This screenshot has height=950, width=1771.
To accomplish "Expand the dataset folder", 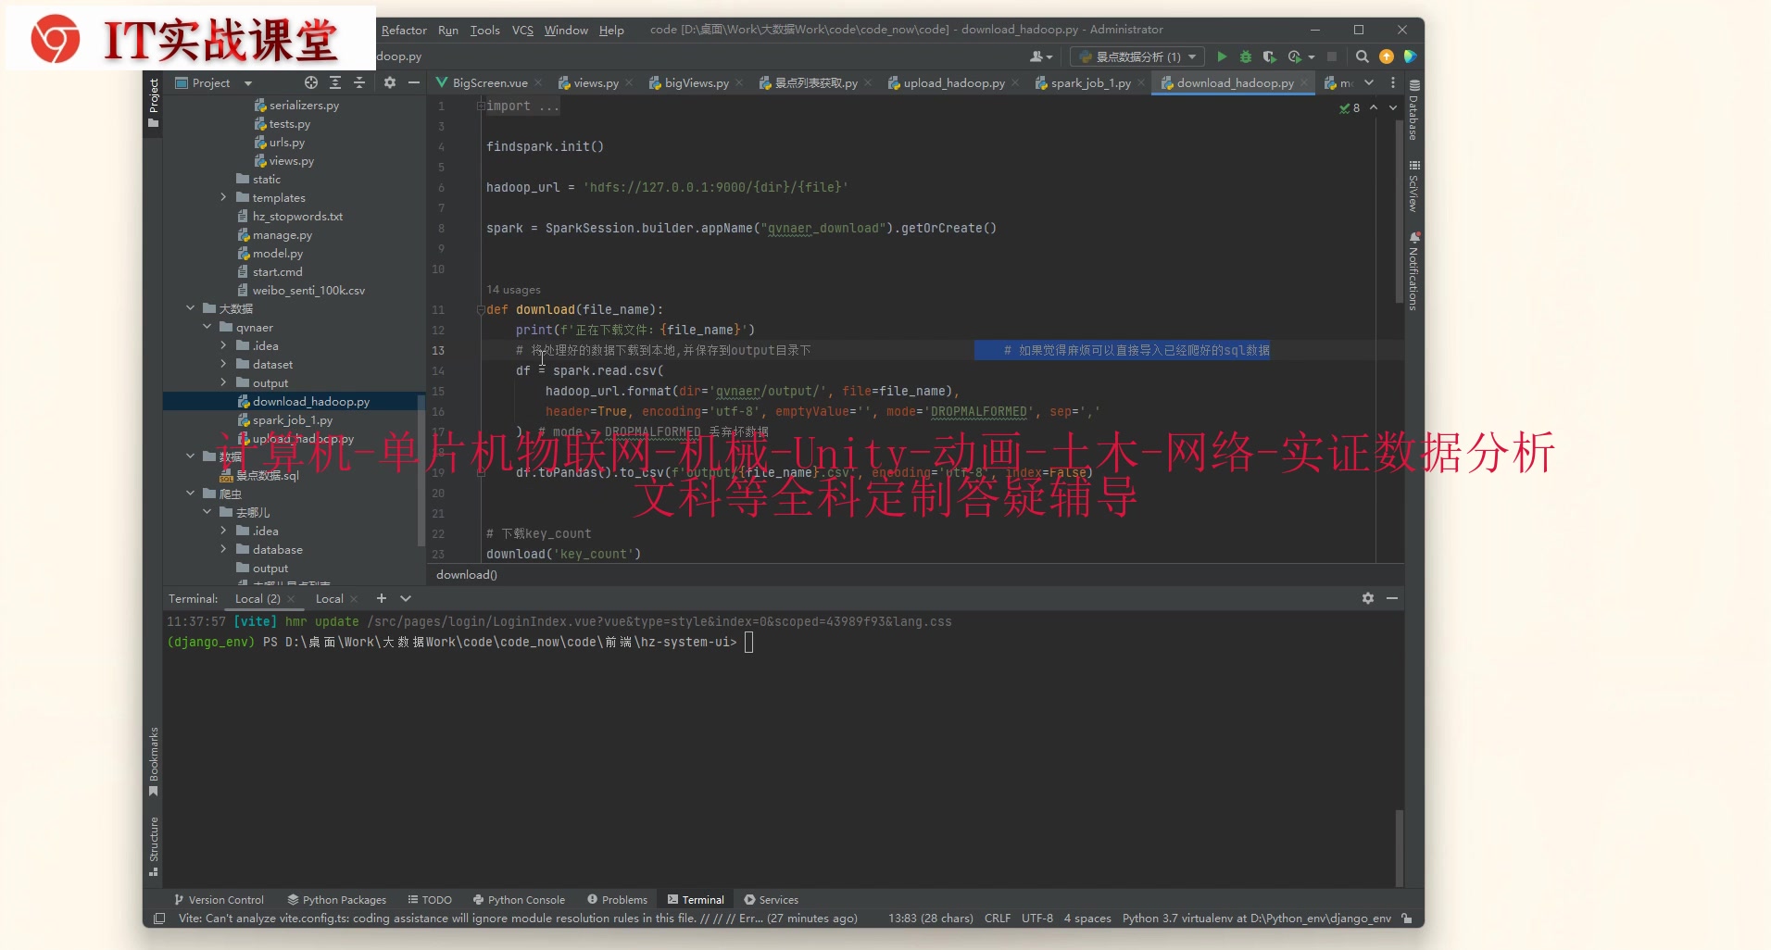I will click(223, 364).
